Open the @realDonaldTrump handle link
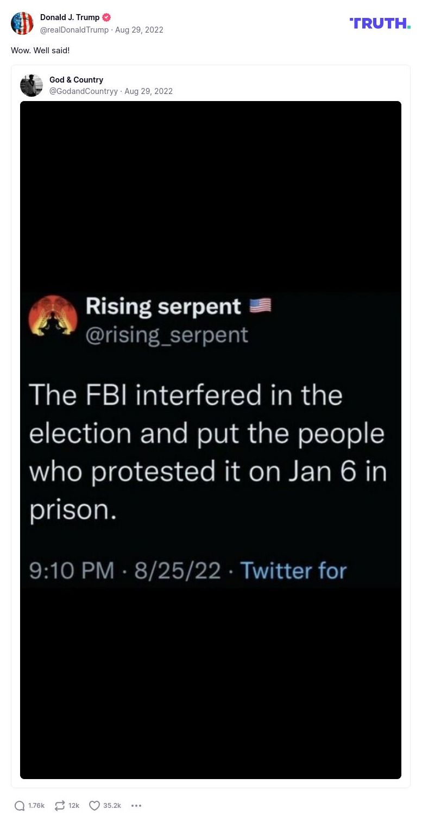Viewport: 422px width, 822px height. pyautogui.click(x=74, y=30)
